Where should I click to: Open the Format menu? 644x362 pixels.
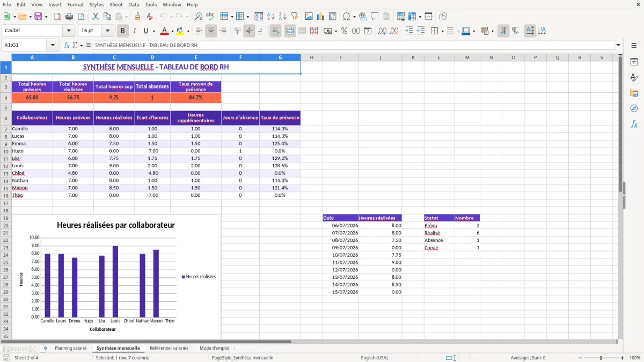point(75,4)
